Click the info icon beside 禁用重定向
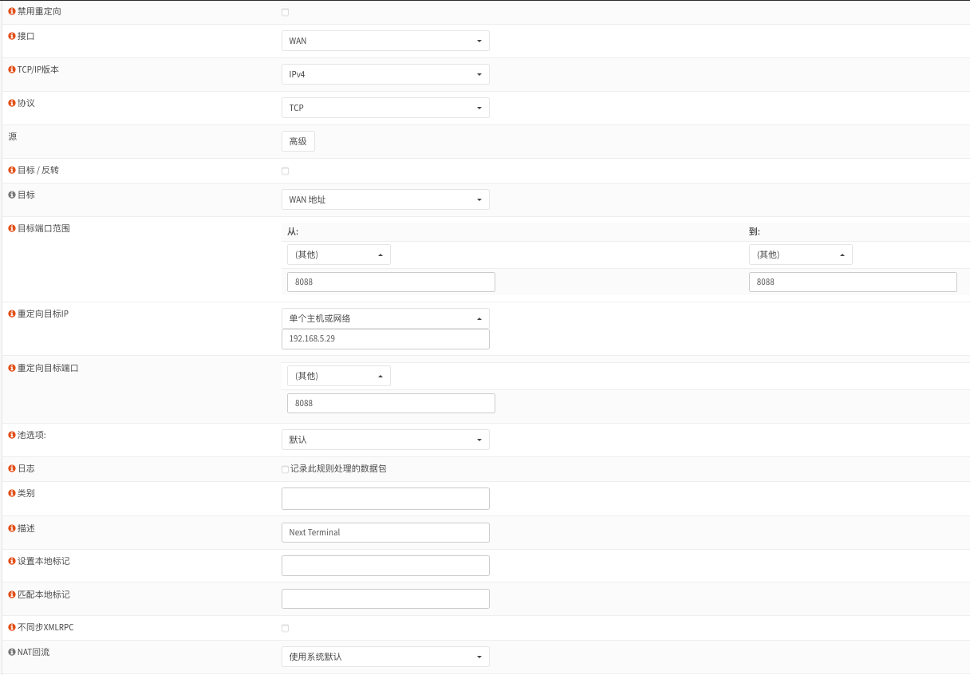This screenshot has height=675, width=970. coord(12,12)
